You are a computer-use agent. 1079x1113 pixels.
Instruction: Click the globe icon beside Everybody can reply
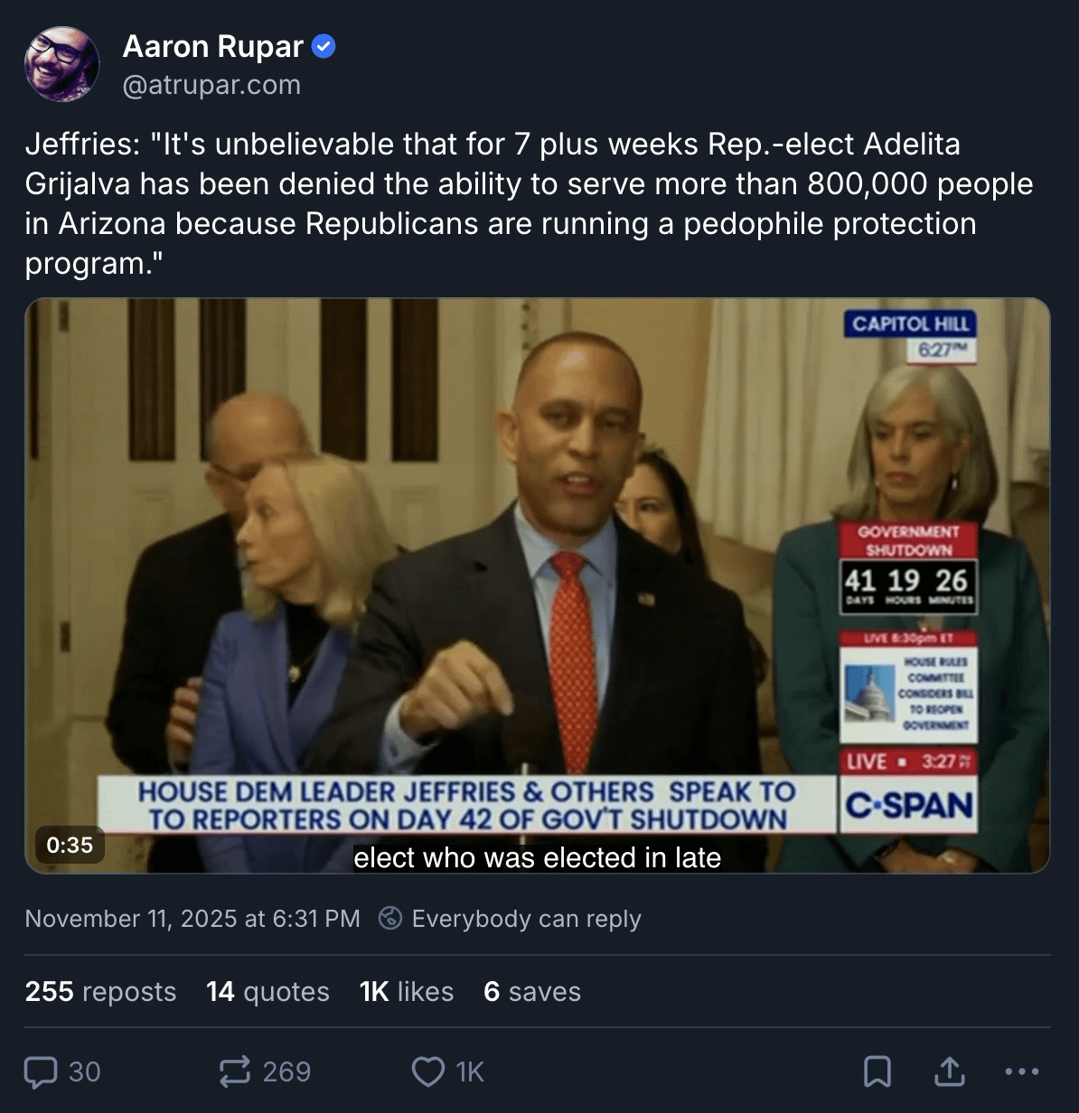(x=390, y=919)
